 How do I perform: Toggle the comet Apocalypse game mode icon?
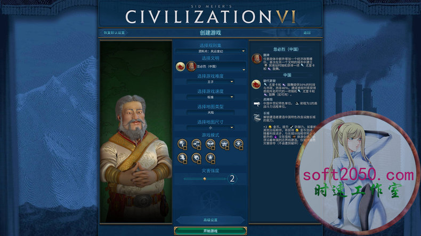coord(196,158)
